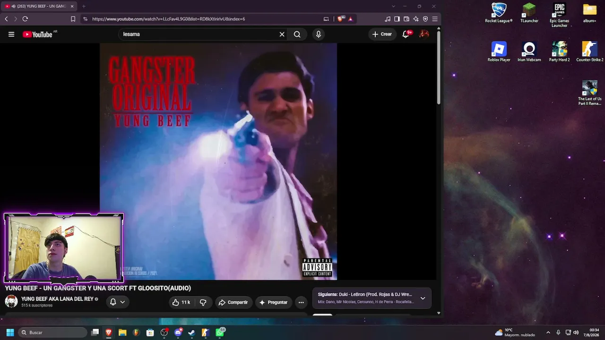Open site settings icon in address bar
The image size is (605, 340).
pyautogui.click(x=85, y=19)
